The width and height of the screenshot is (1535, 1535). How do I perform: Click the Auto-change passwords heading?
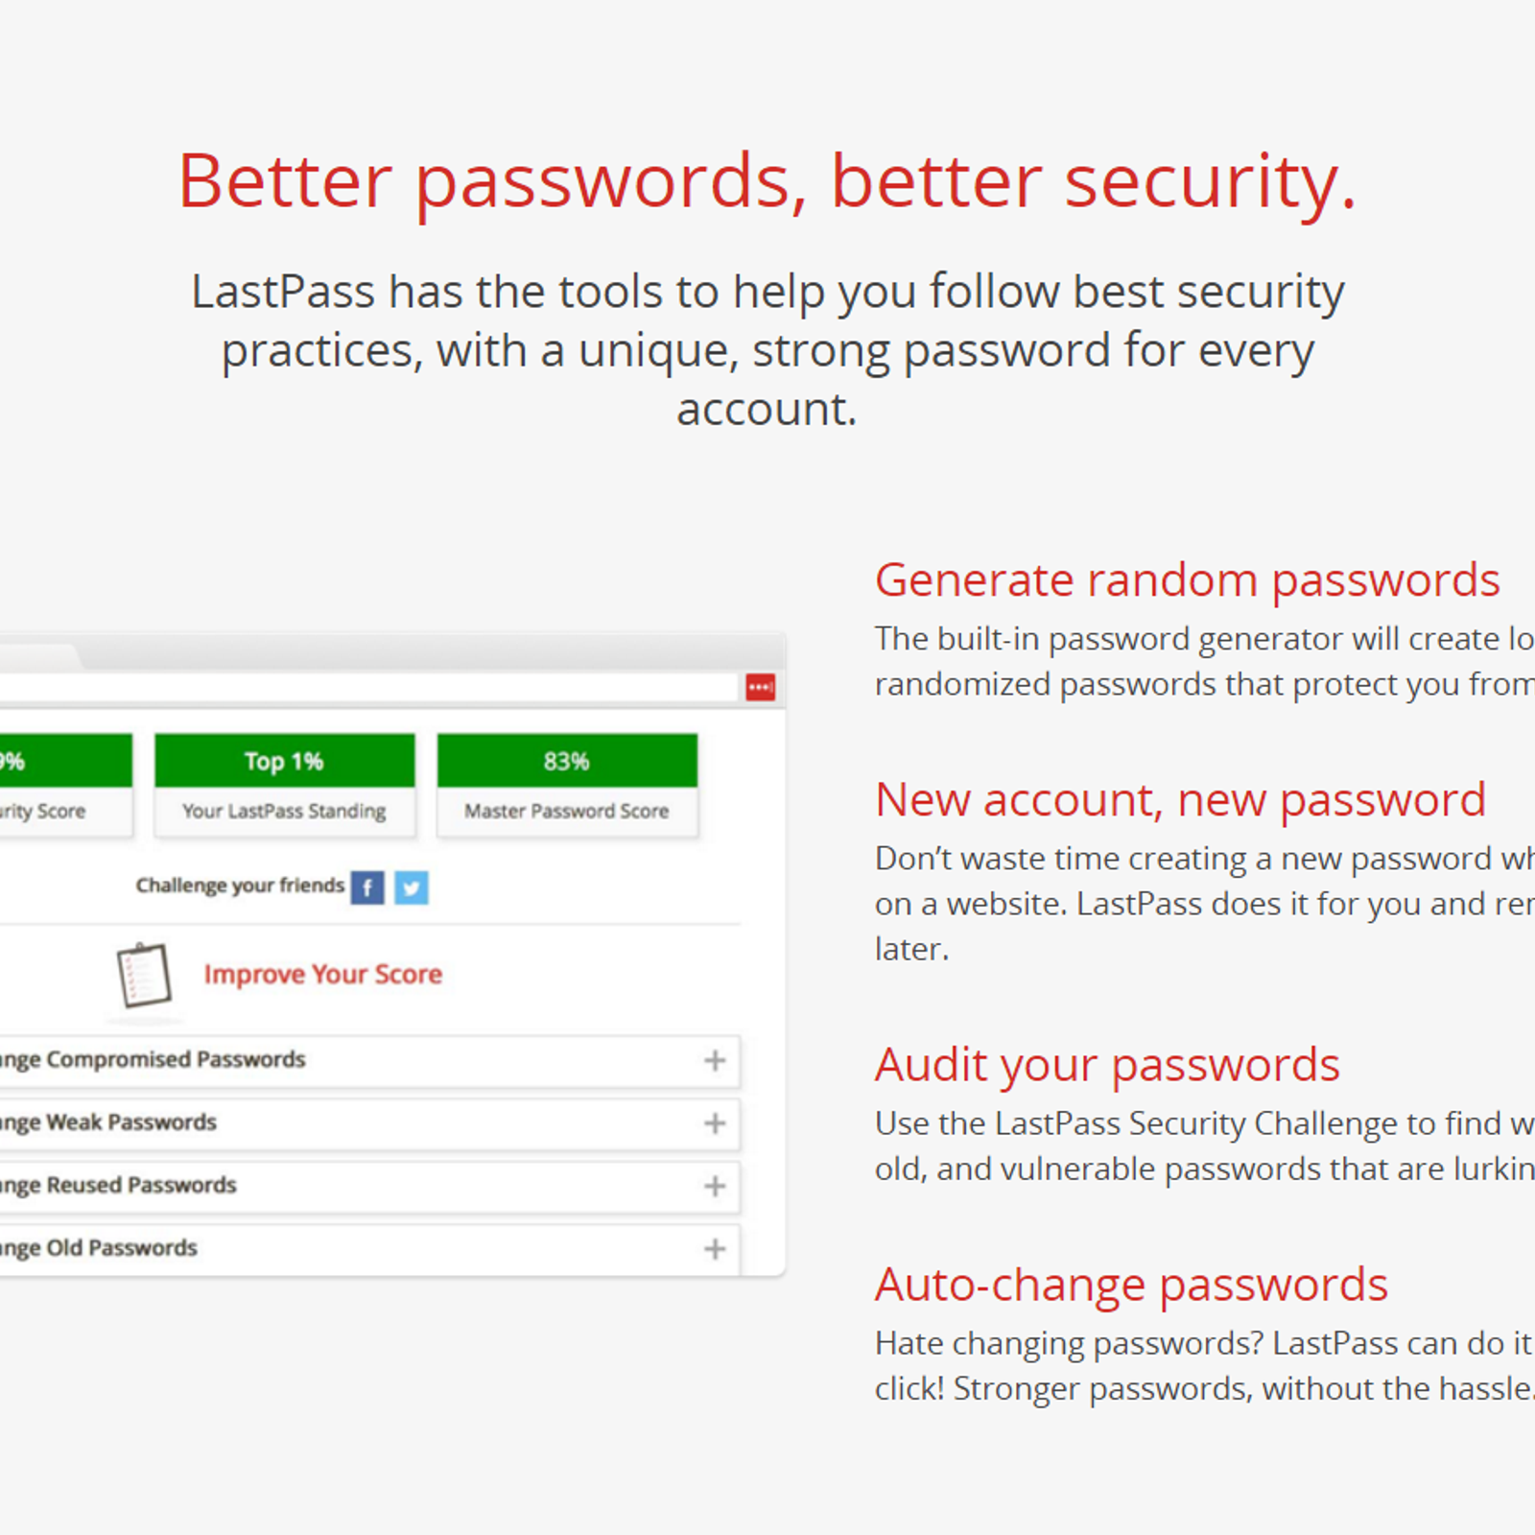[x=1132, y=1285]
